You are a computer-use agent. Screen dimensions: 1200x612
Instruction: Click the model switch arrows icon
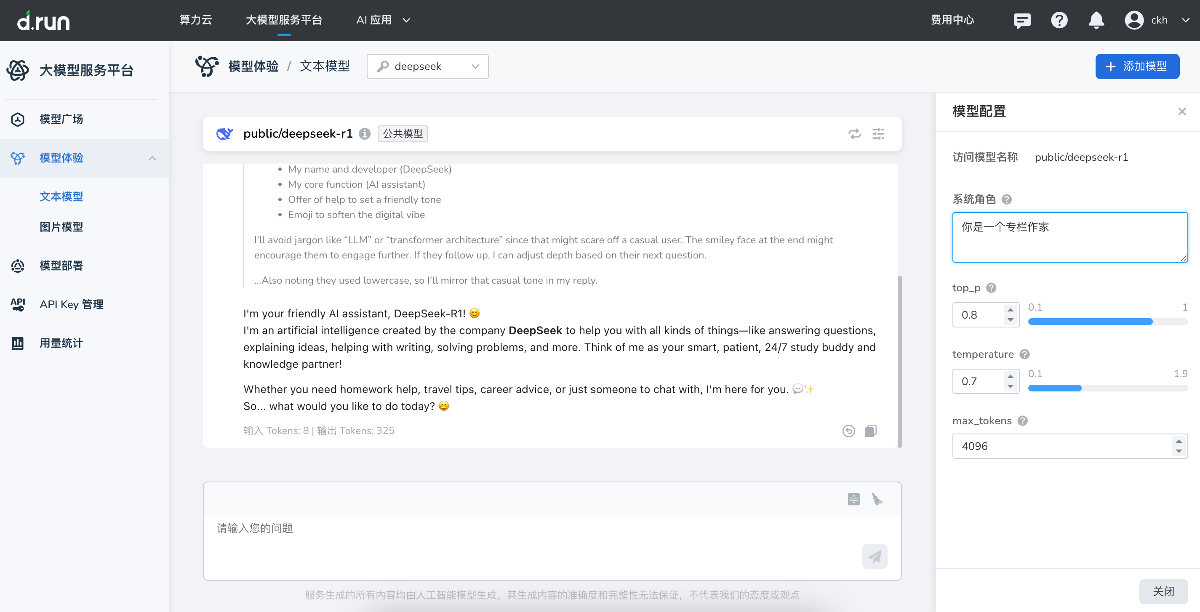click(x=854, y=134)
